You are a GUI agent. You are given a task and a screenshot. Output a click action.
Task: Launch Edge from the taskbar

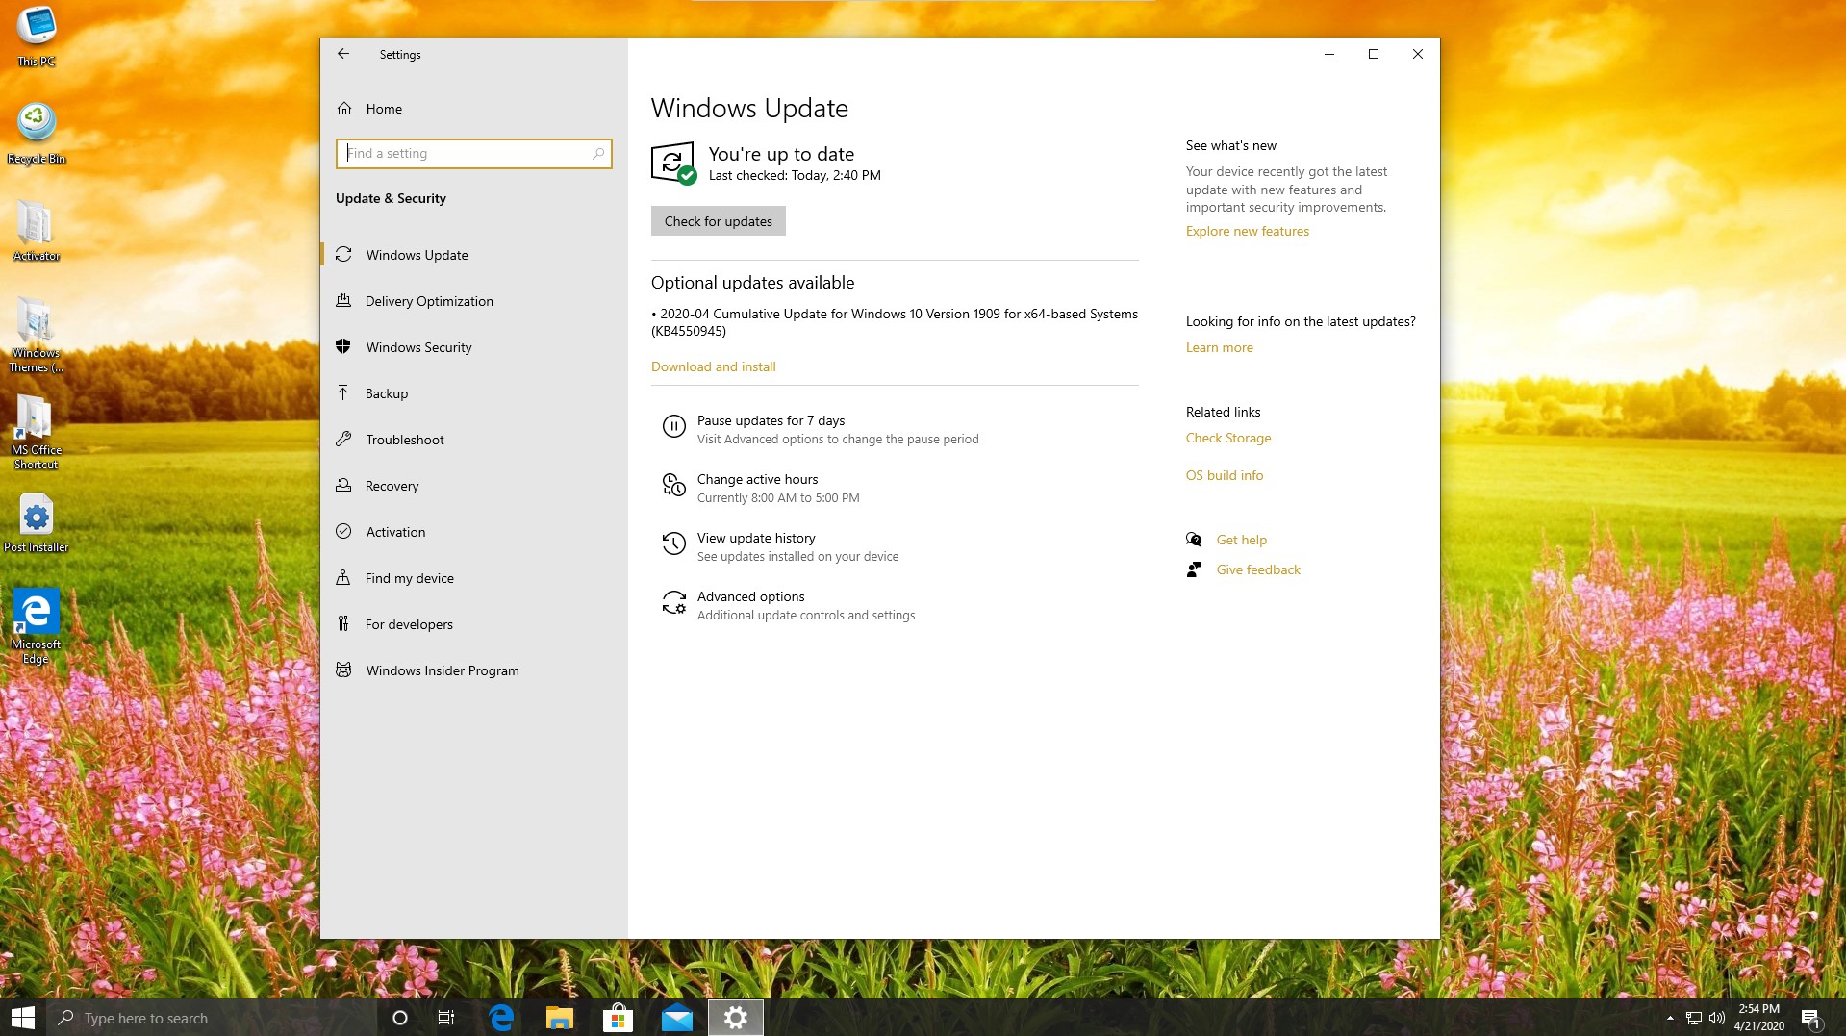pyautogui.click(x=501, y=1018)
